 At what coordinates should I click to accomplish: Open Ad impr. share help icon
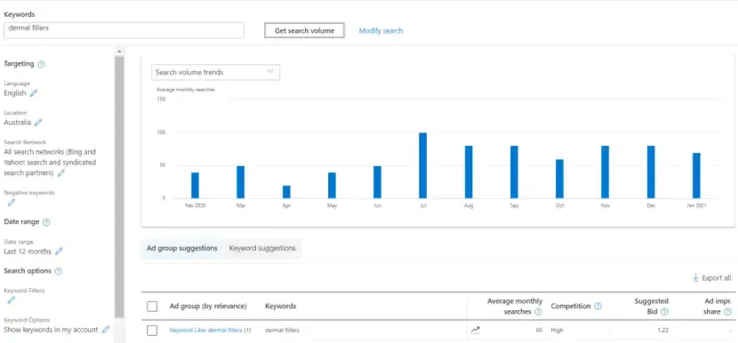pos(727,312)
